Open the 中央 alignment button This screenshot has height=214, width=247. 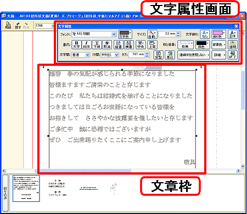(141, 44)
